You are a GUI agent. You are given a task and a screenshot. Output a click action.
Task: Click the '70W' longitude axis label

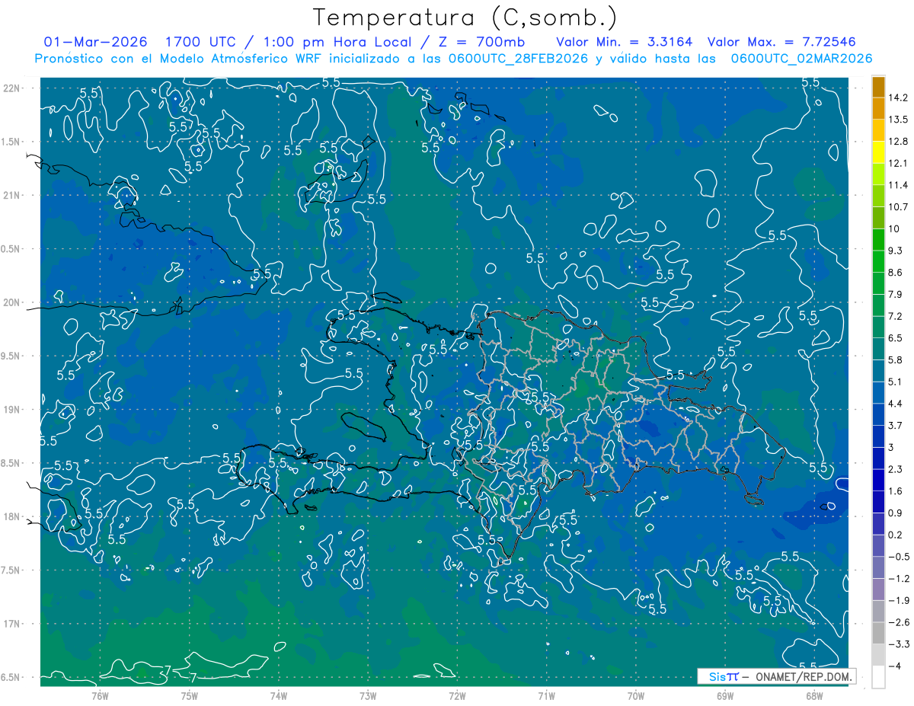(x=636, y=695)
